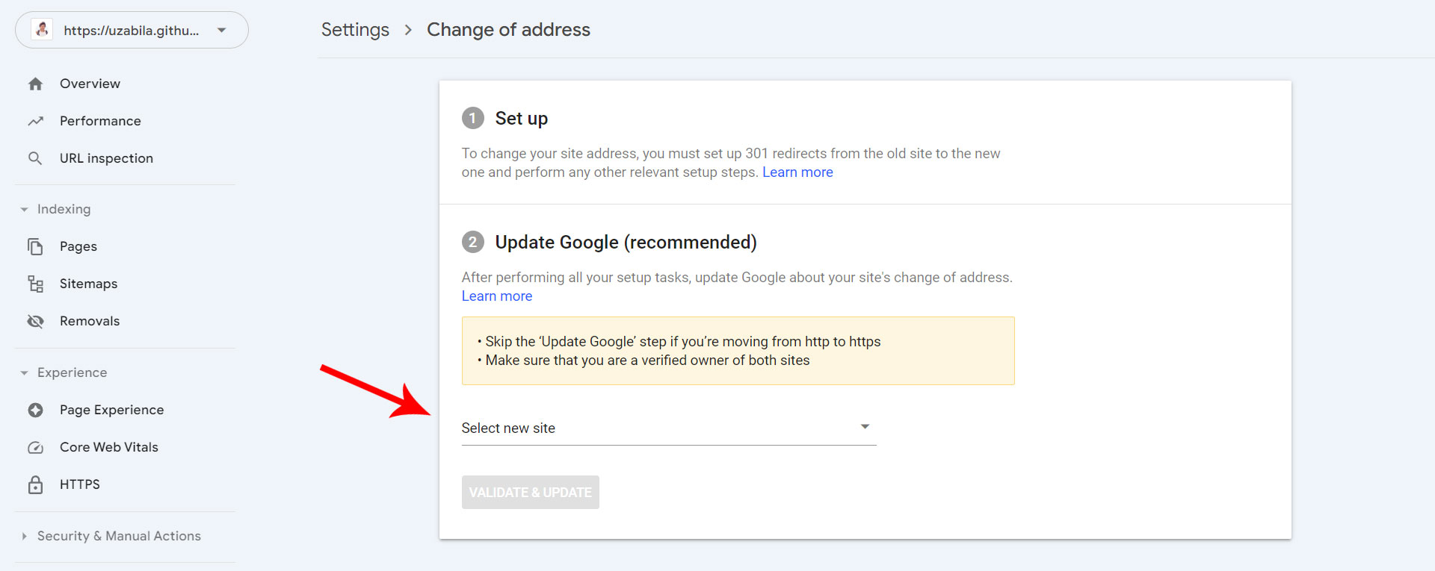Click the Page Experience circle icon
1435x571 pixels.
(x=35, y=410)
